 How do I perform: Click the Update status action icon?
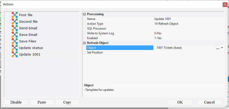pos(15,48)
